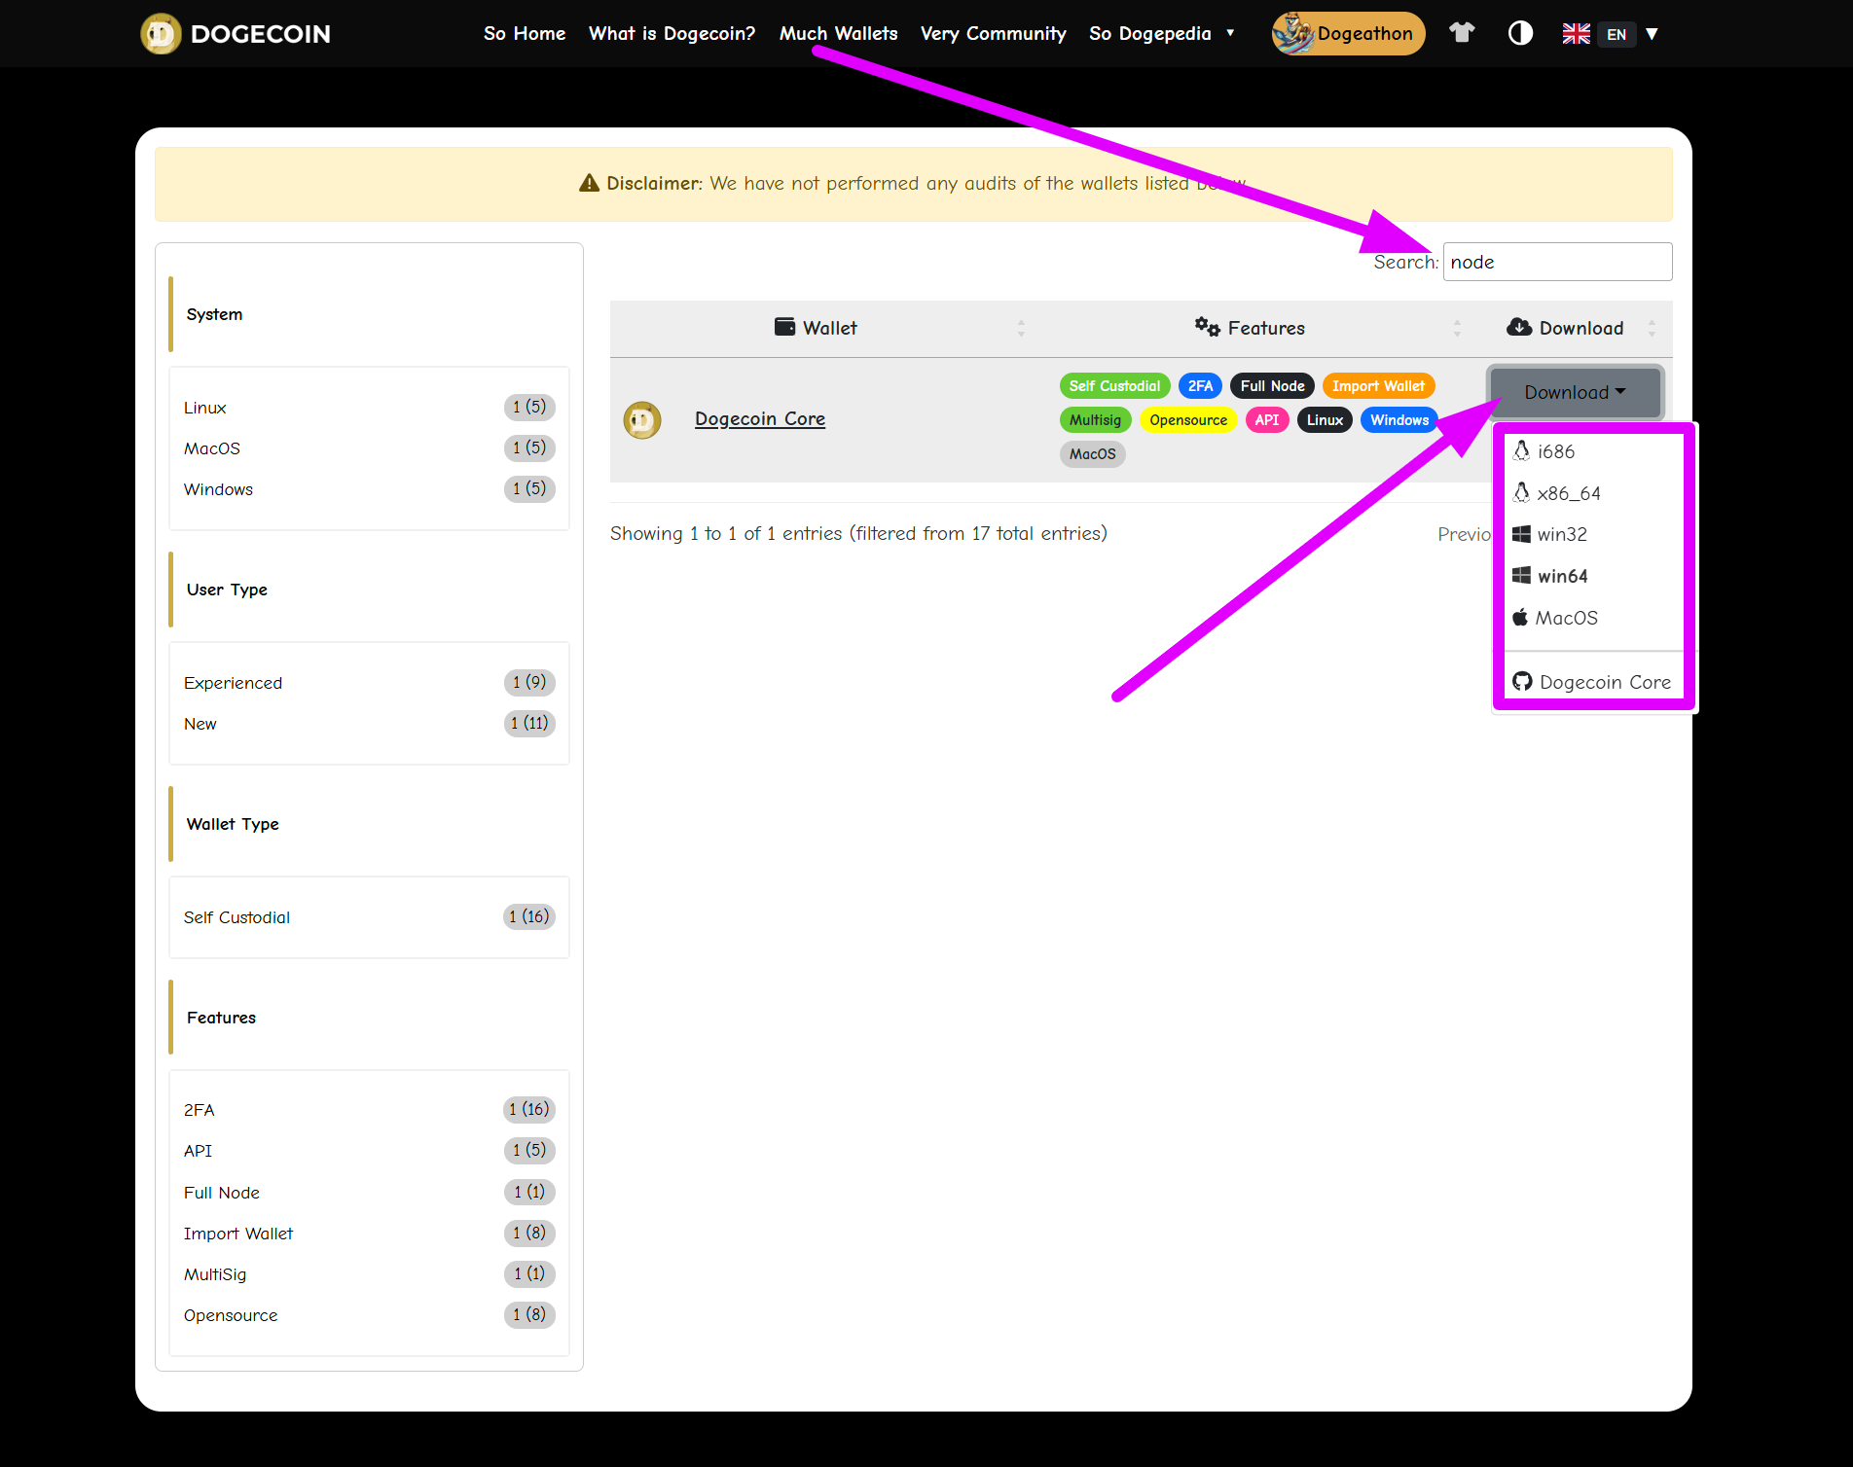Open Very Community page
The image size is (1853, 1467).
(x=993, y=33)
